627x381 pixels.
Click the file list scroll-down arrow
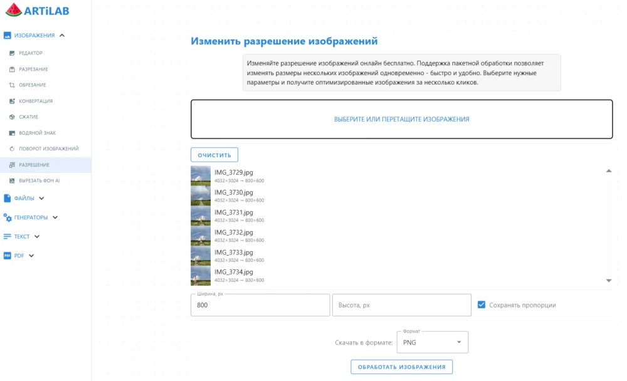(609, 281)
